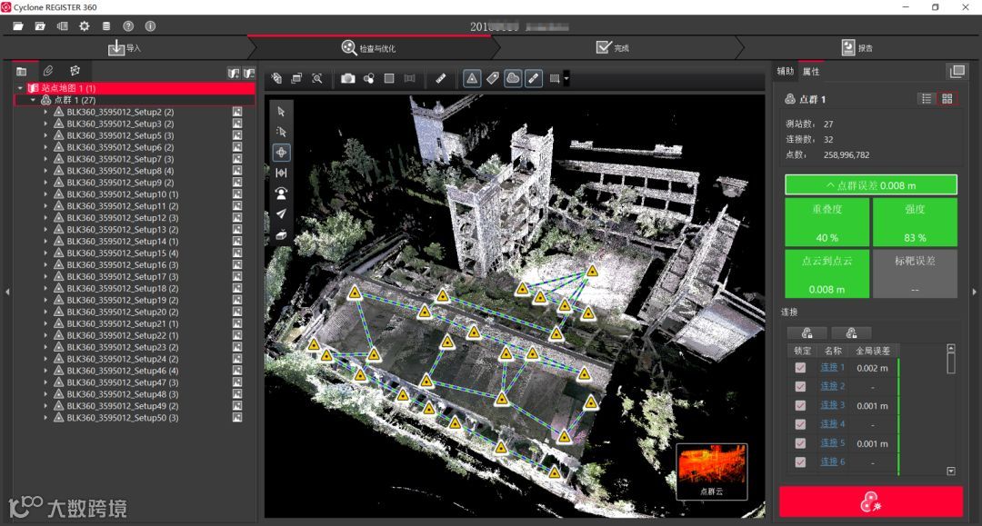Toggle the point cloud display icon
This screenshot has height=526, width=982.
pos(513,78)
